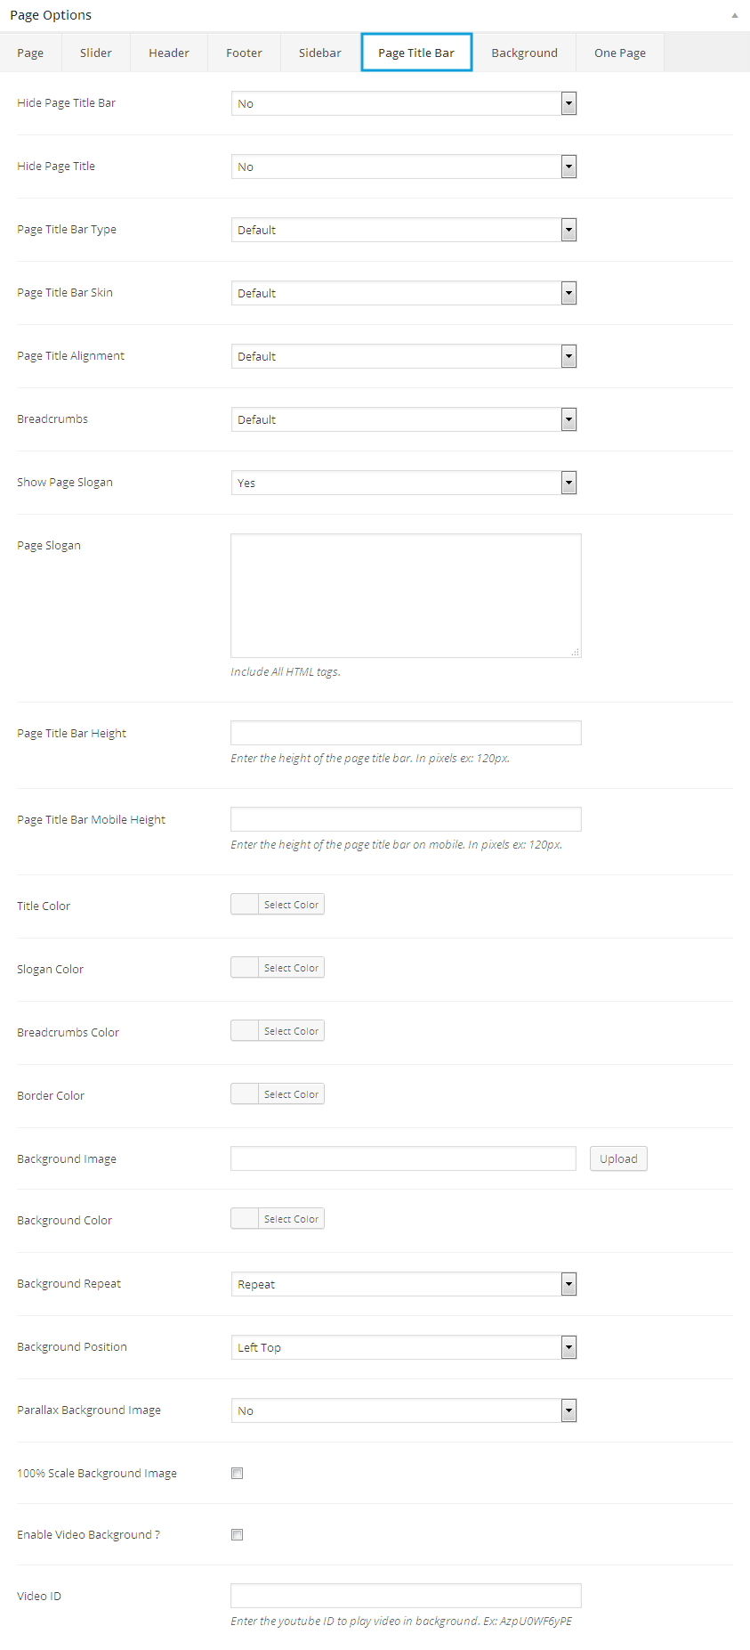Image resolution: width=750 pixels, height=1650 pixels.
Task: Open the Hide Page Title Bar dropdown
Action: 403,103
